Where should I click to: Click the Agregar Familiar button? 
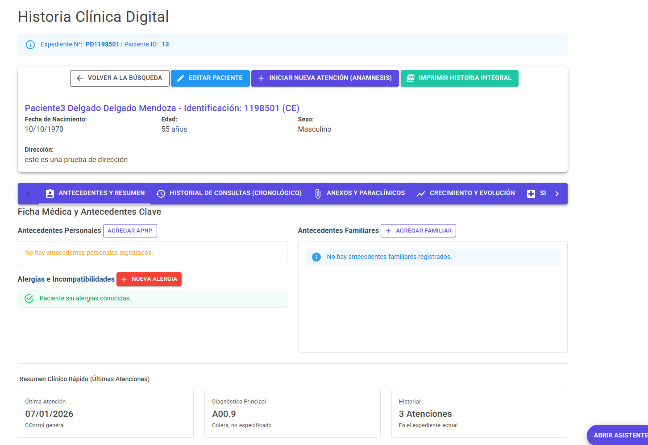[x=418, y=231]
